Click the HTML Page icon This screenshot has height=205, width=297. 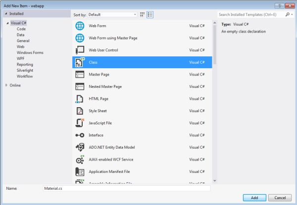tap(80, 99)
